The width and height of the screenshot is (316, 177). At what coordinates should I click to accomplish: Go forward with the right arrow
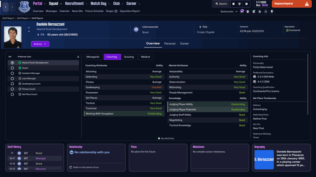click(x=12, y=7)
